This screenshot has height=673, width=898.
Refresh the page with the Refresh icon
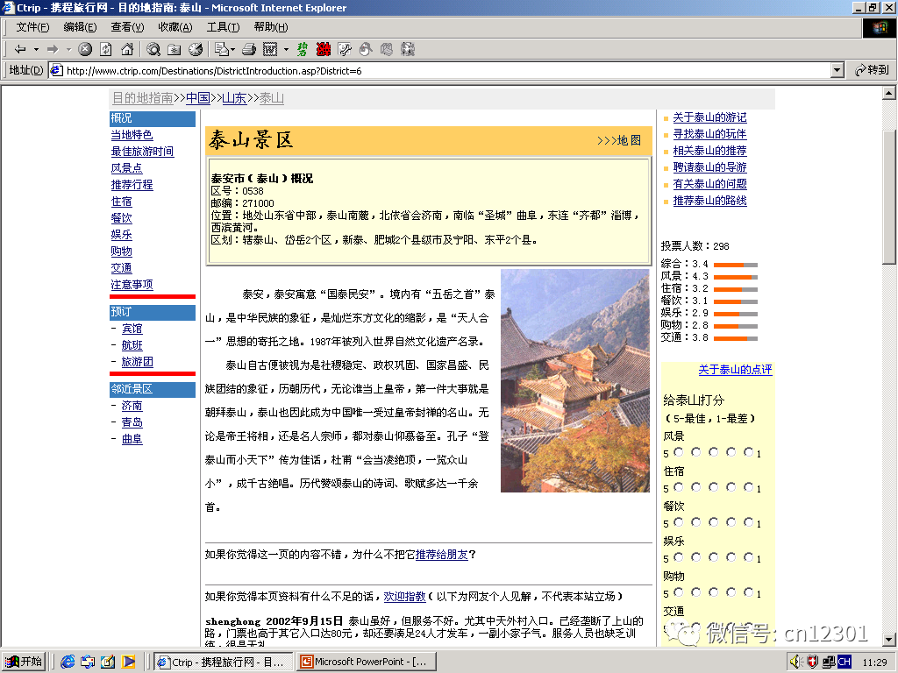[106, 49]
